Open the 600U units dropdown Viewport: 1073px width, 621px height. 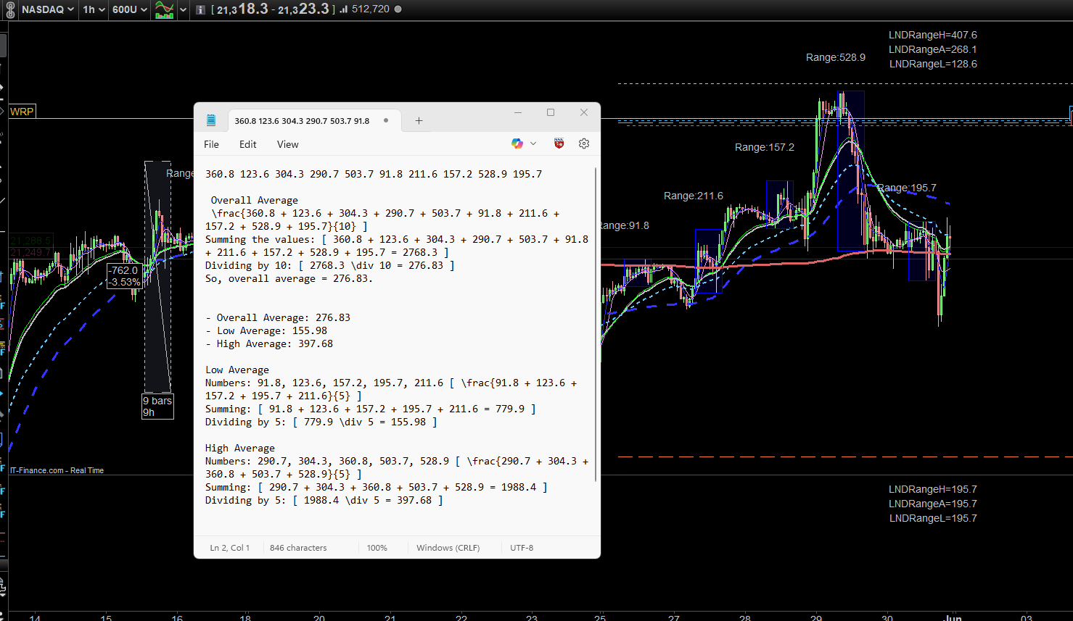click(x=130, y=9)
